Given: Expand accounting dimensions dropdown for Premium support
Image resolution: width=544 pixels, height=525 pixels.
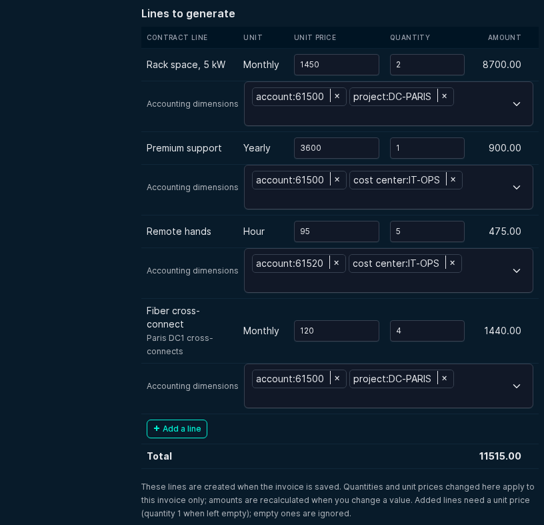Looking at the screenshot, I should 517,187.
